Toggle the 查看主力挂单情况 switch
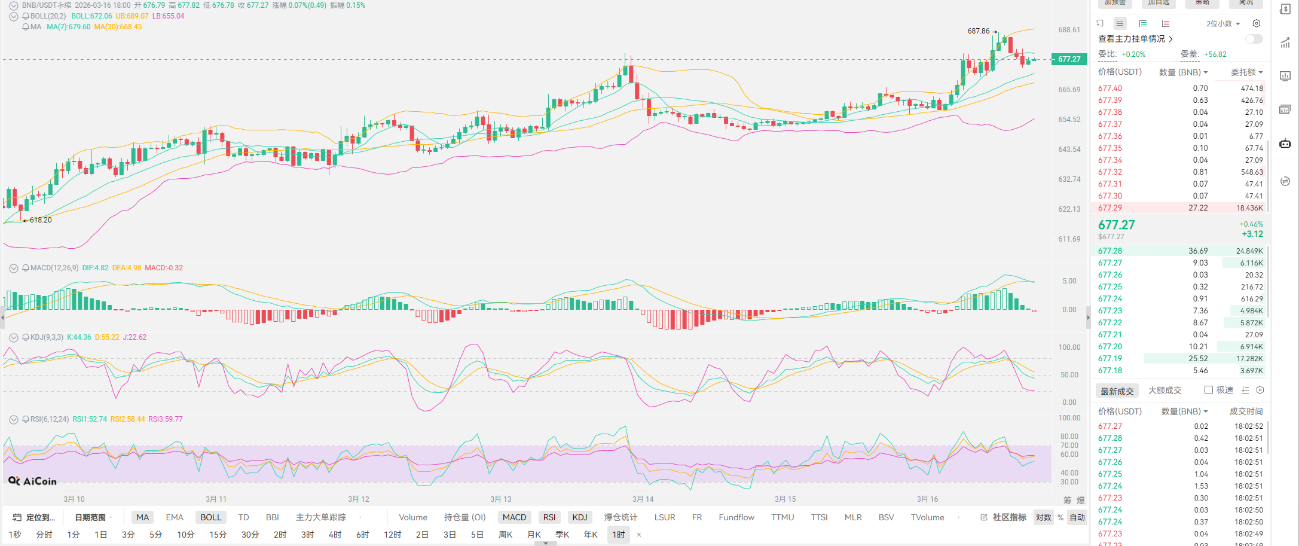1299x546 pixels. [1254, 39]
